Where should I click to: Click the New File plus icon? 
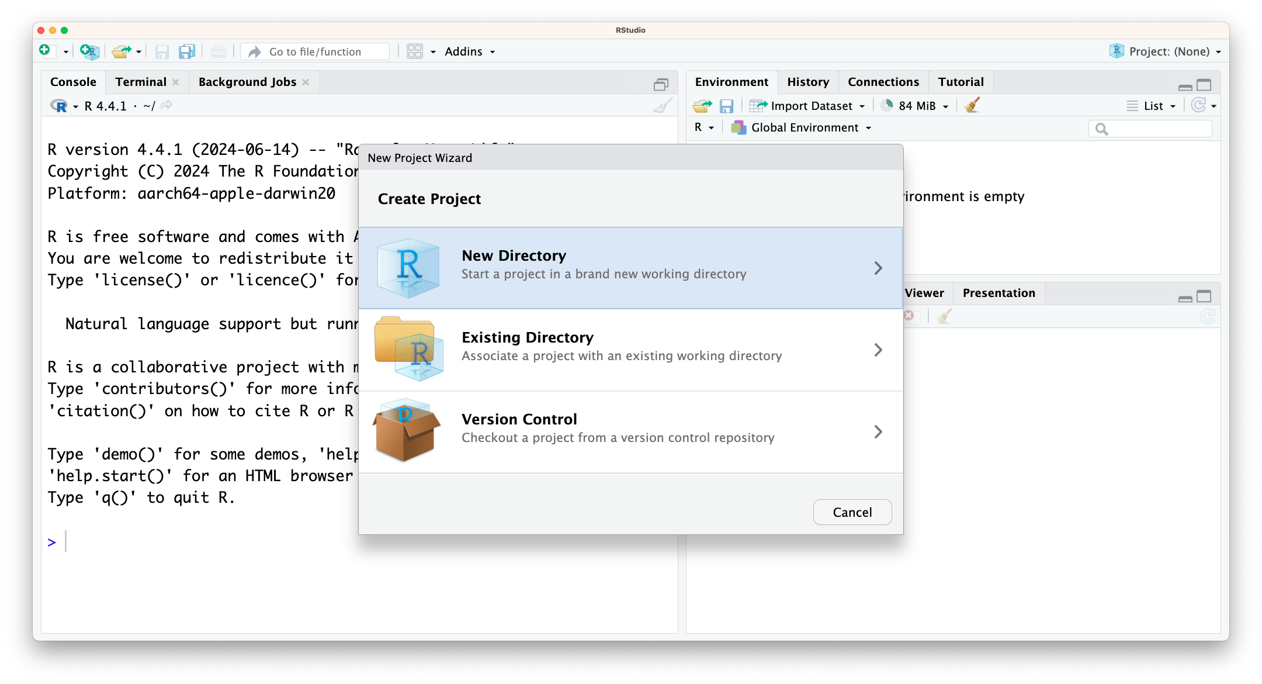point(46,51)
